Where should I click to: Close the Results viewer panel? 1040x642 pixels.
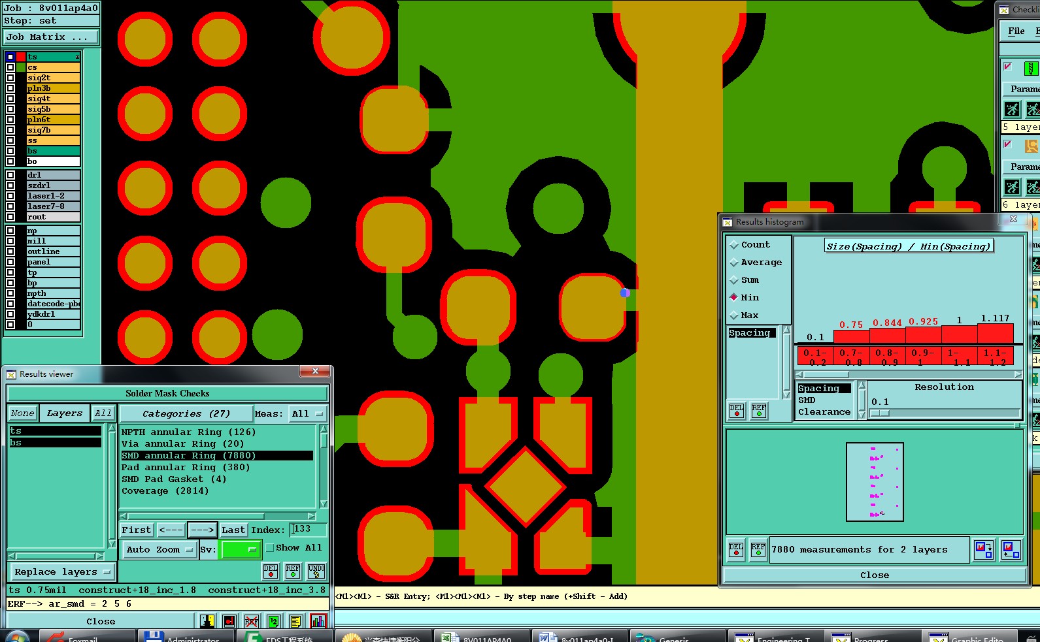101,622
